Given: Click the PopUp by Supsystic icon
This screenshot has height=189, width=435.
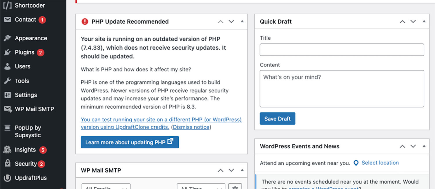Looking at the screenshot, I should 8,128.
